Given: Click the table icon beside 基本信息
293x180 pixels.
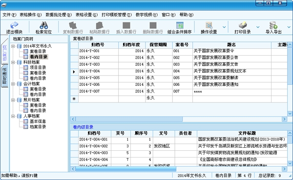Looking at the screenshot, I should point(25,121).
